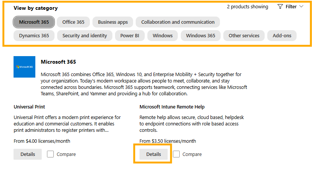Check Compare box for Universal Print
Viewport: 312px width, 171px height.
(x=50, y=154)
